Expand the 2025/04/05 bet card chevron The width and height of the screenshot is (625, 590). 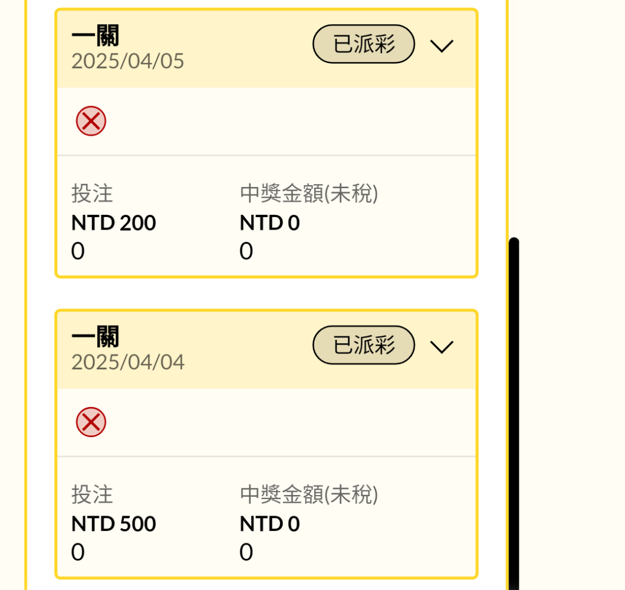tap(442, 45)
